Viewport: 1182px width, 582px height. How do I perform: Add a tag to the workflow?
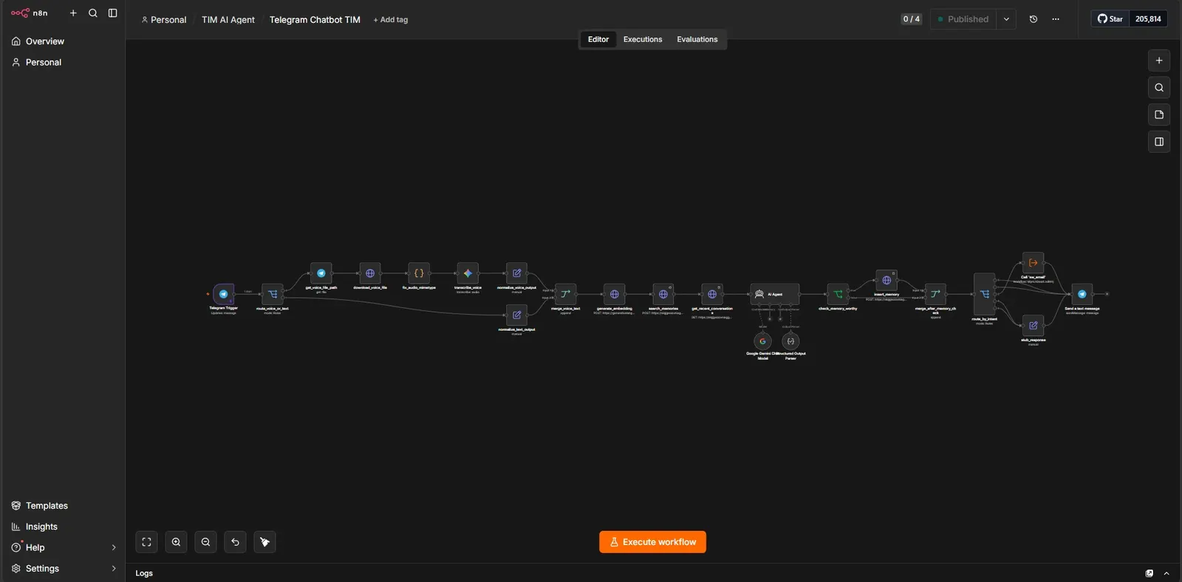click(x=391, y=20)
